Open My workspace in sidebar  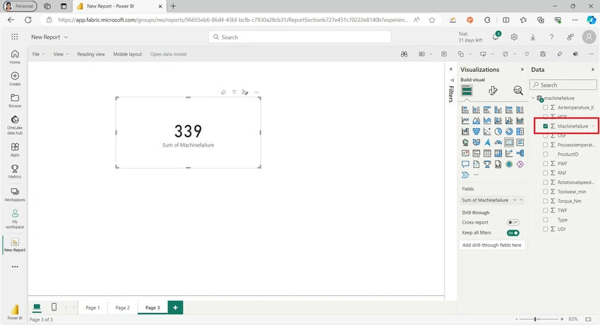pyautogui.click(x=15, y=219)
